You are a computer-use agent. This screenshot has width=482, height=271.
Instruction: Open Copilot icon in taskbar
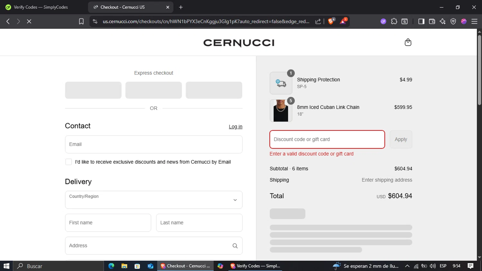220,266
